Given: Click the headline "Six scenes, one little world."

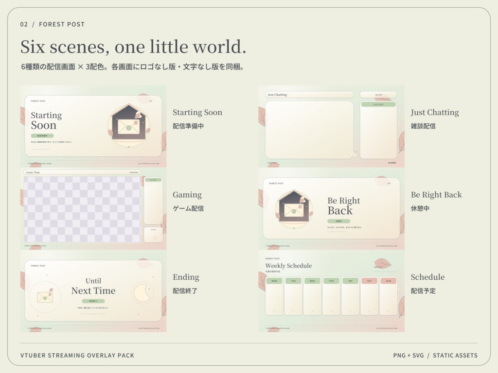Looking at the screenshot, I should 133,47.
